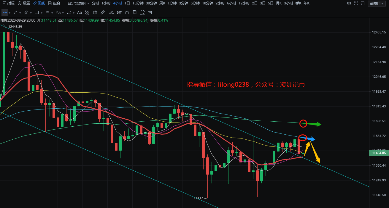Click the lock drawings icon
Image resolution: width=389 pixels, height=208 pixels.
point(127,13)
